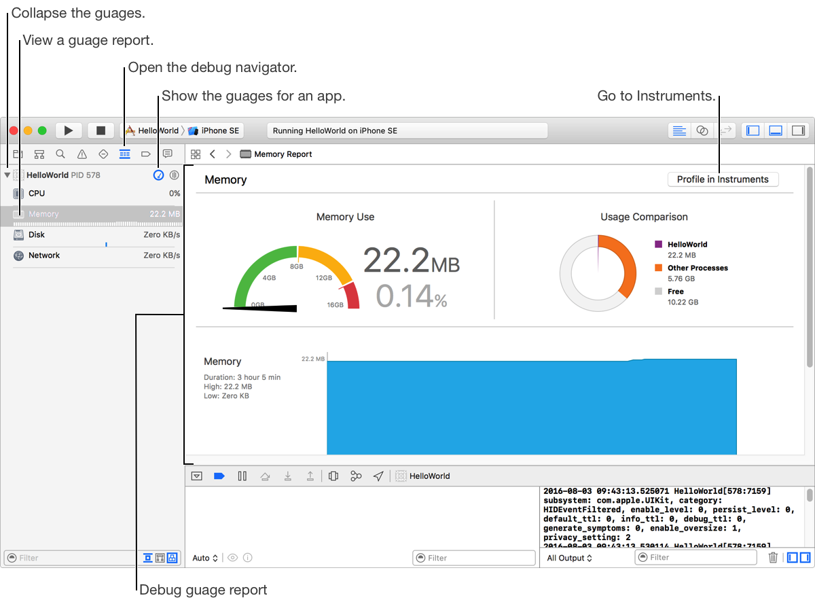815x602 pixels.
Task: Toggle the console pane button
Action: (805, 558)
